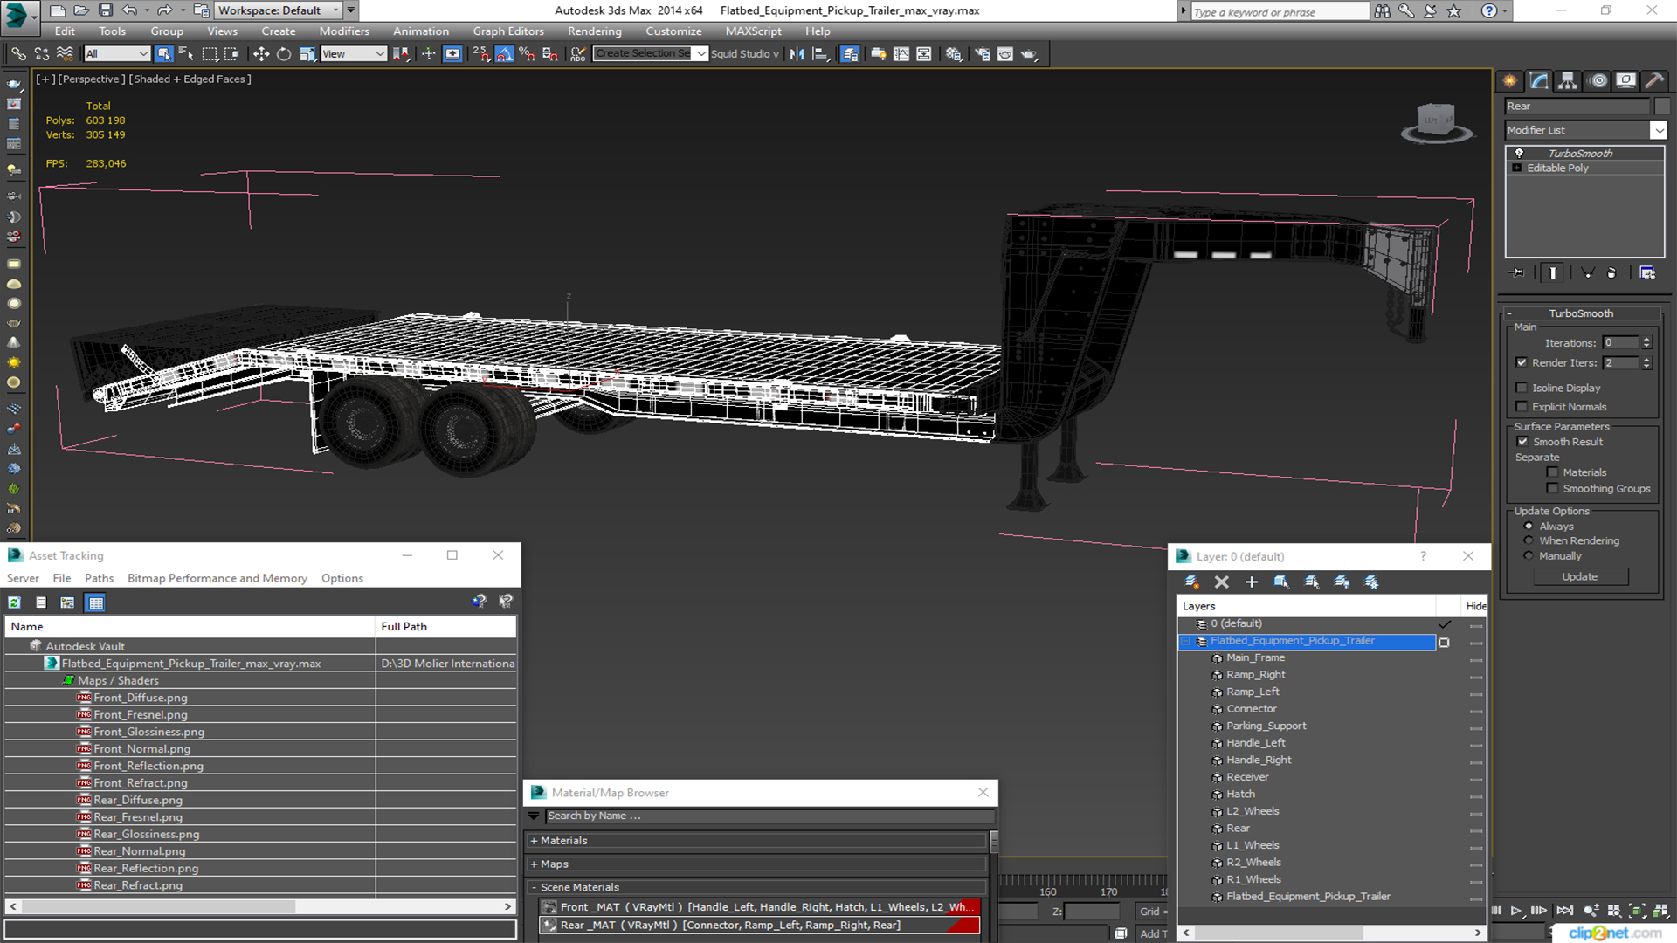Collapse the Scene Materials group
This screenshot has width=1677, height=943.
[758, 887]
